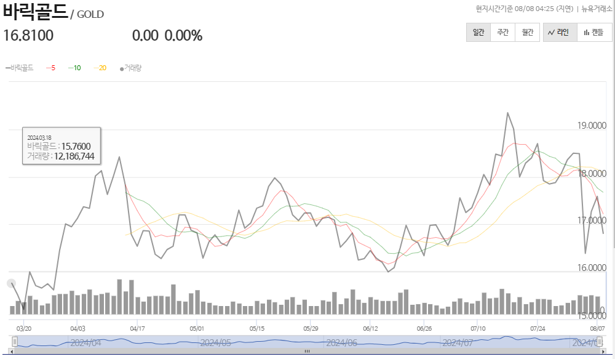Click the 현지시간기준 08/08 04:25 timestamp
Screen dimensions: 615x359
514,9
